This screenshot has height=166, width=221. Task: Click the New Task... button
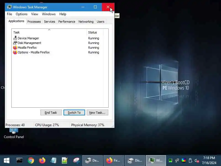tap(98, 113)
